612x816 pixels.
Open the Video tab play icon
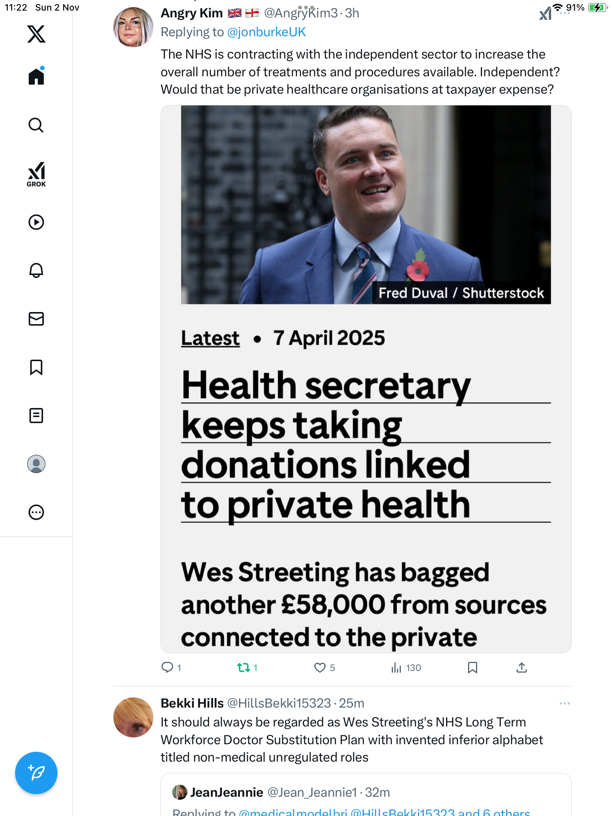(36, 222)
